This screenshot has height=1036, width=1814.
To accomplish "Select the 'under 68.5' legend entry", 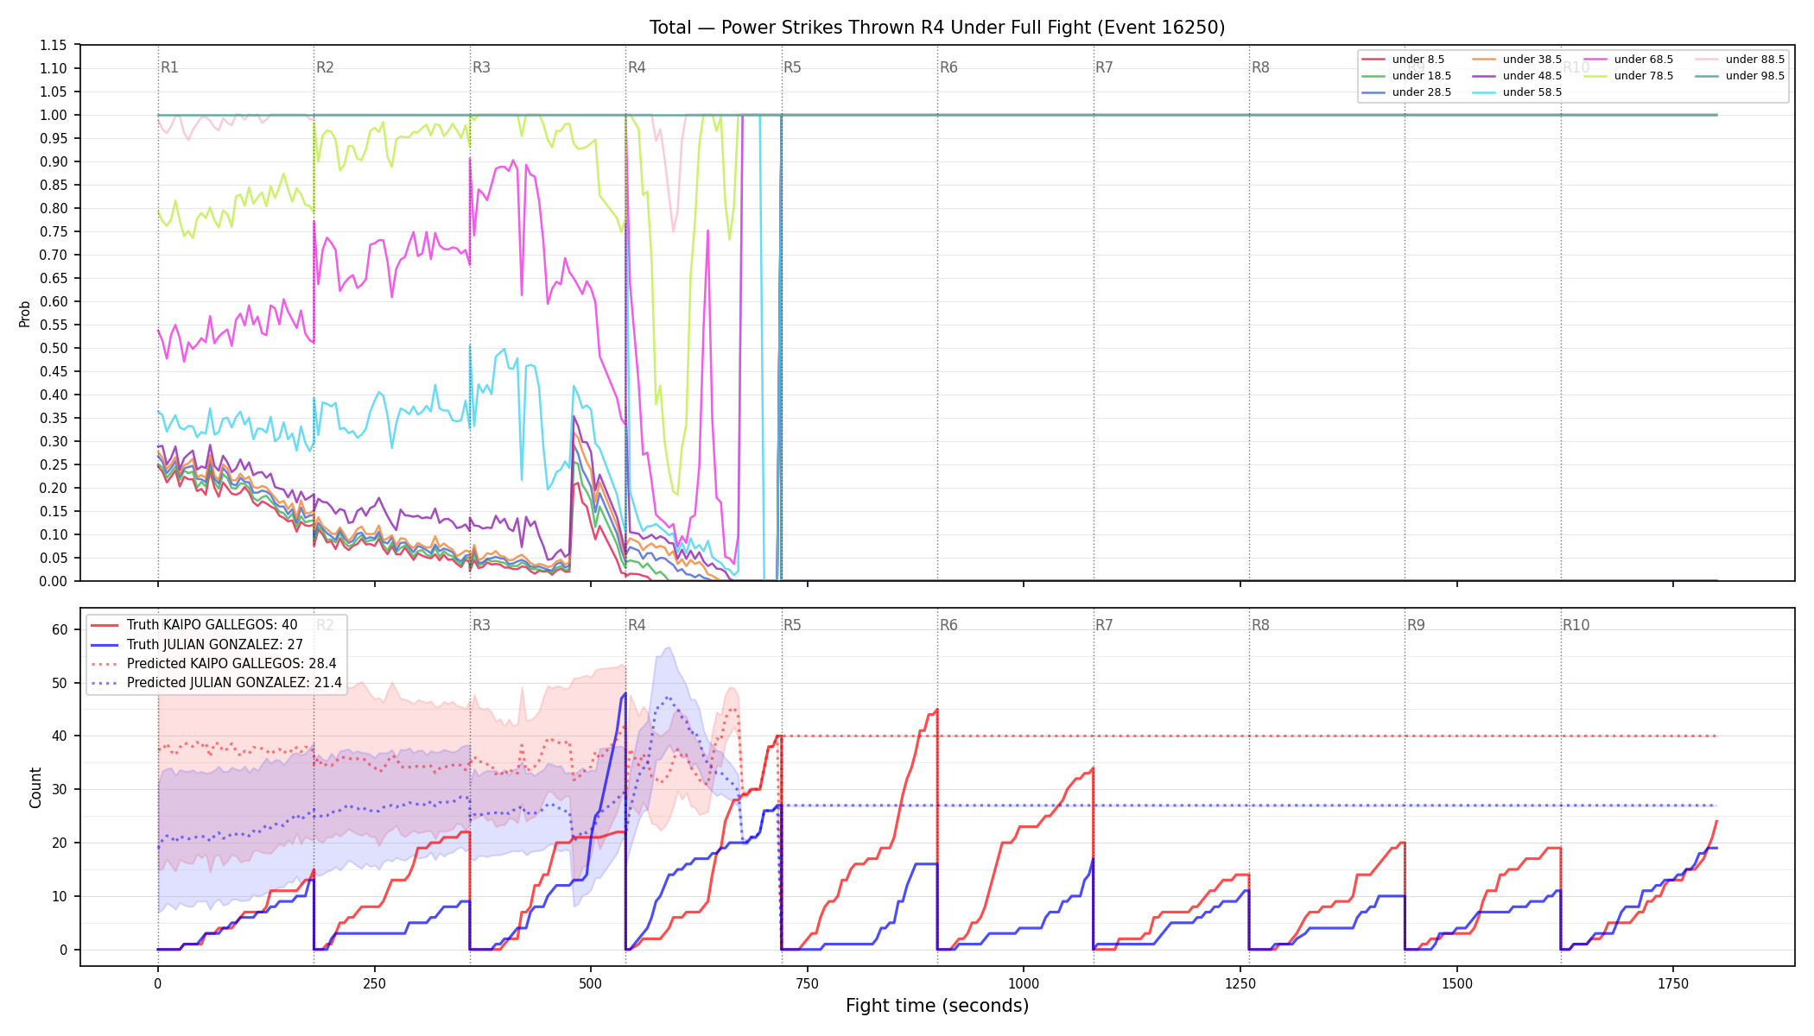I will pos(1628,60).
